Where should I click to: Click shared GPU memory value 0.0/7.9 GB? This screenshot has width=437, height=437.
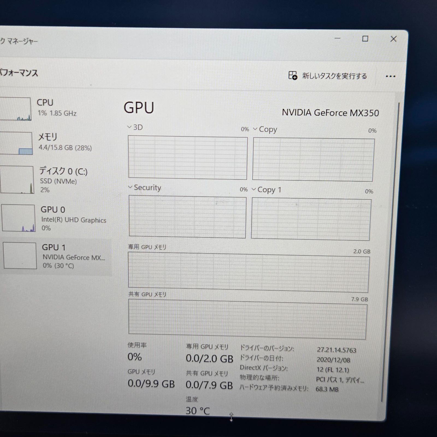coord(209,385)
